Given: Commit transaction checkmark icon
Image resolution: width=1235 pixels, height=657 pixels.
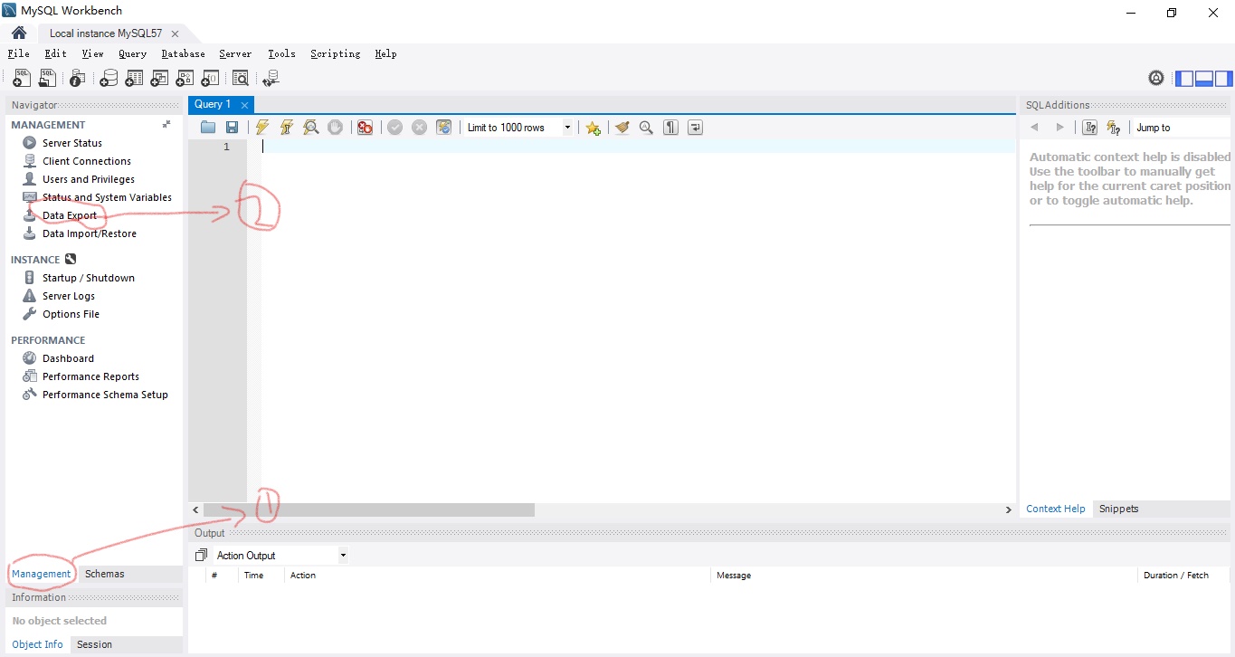Looking at the screenshot, I should click(x=394, y=128).
